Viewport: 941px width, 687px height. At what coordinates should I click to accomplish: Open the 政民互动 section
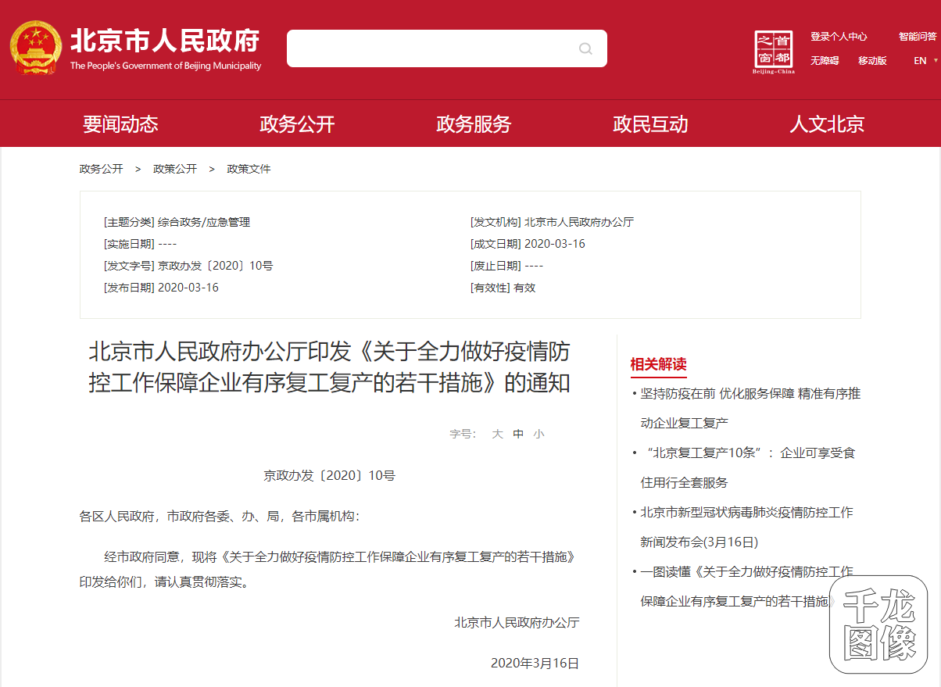click(x=650, y=123)
